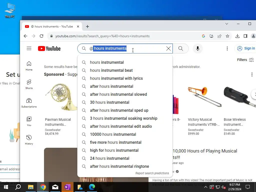The image size is (256, 192).
Task: Open Paxman Musical Instruments product title
Action: click(58, 122)
